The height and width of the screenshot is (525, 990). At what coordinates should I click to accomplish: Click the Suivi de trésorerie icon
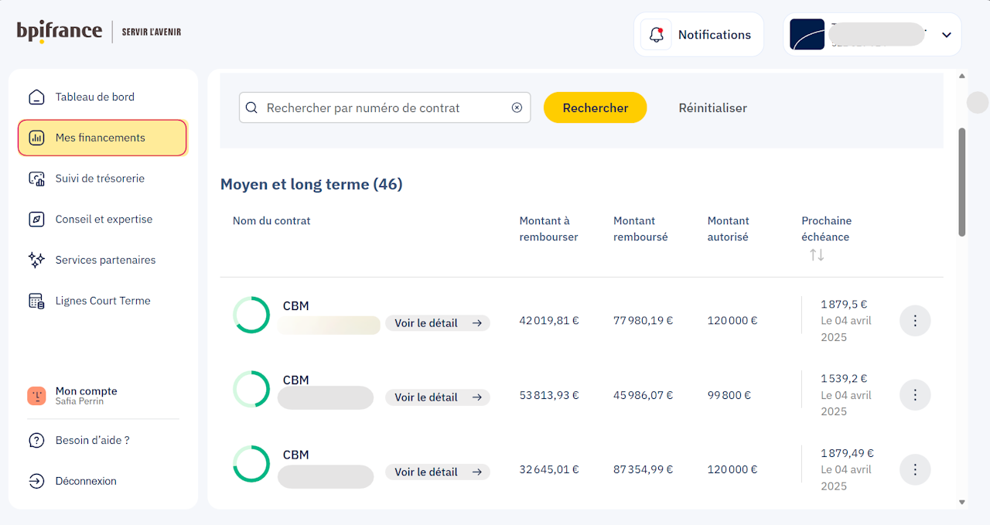tap(36, 179)
